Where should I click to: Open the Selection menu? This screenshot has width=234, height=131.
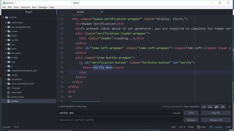point(25,7)
